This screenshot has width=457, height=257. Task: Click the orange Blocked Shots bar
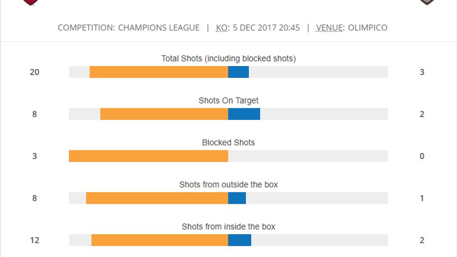[148, 156]
